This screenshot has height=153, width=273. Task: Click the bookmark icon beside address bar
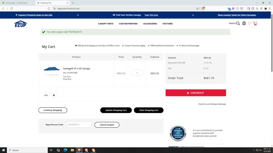click(x=49, y=8)
